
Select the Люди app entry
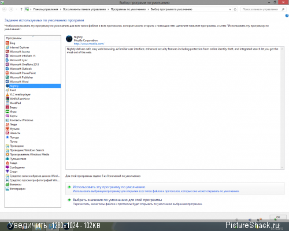pos(12,124)
